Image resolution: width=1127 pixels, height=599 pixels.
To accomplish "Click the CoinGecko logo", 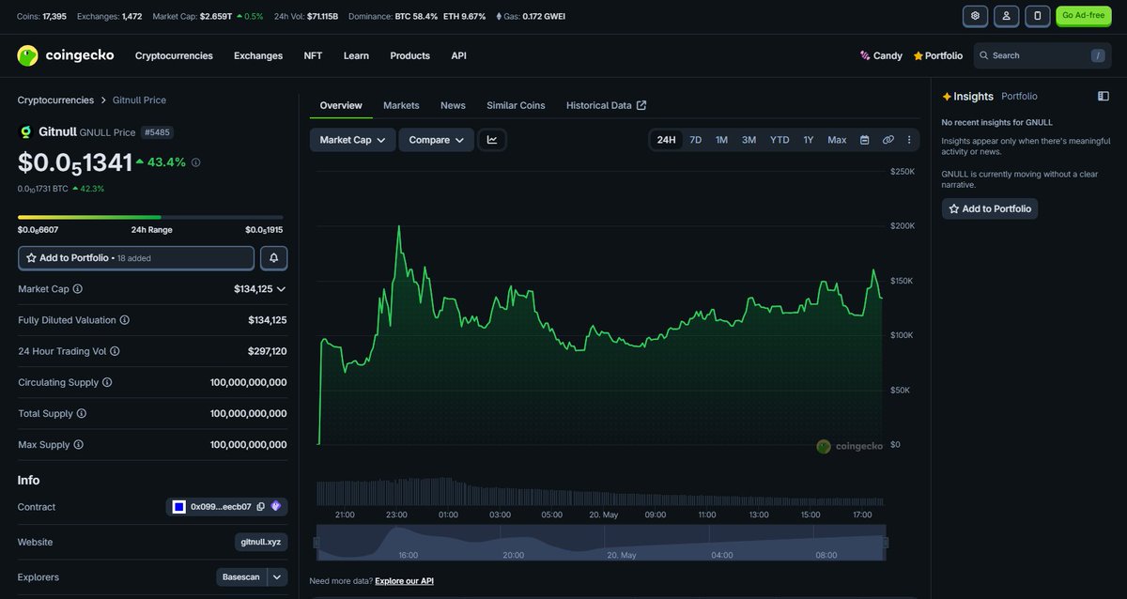I will point(66,55).
